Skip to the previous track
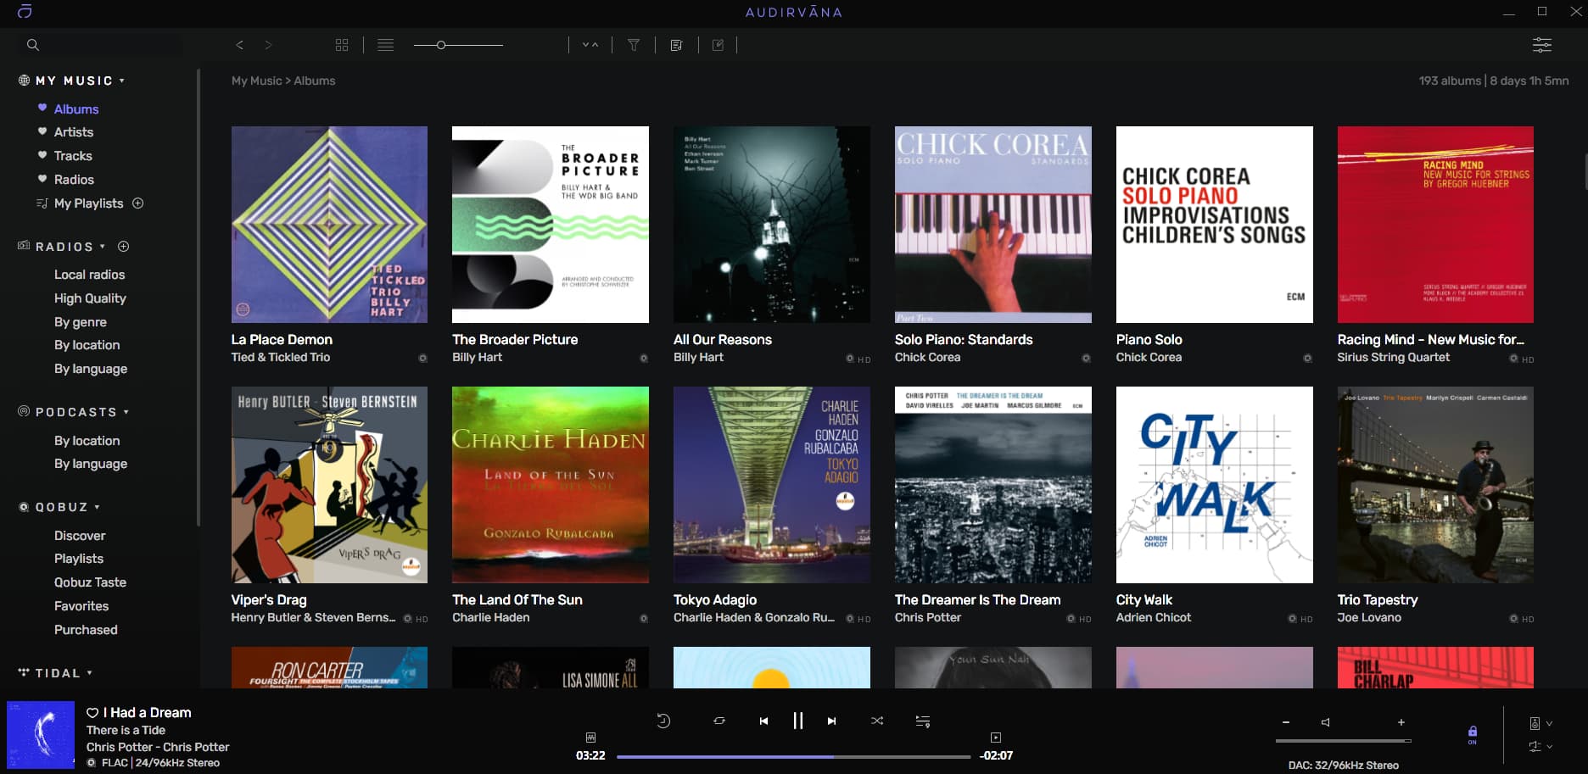The image size is (1588, 774). coord(763,721)
